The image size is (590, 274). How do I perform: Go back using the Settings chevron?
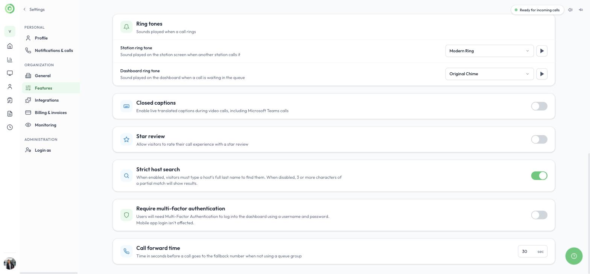coord(24,9)
